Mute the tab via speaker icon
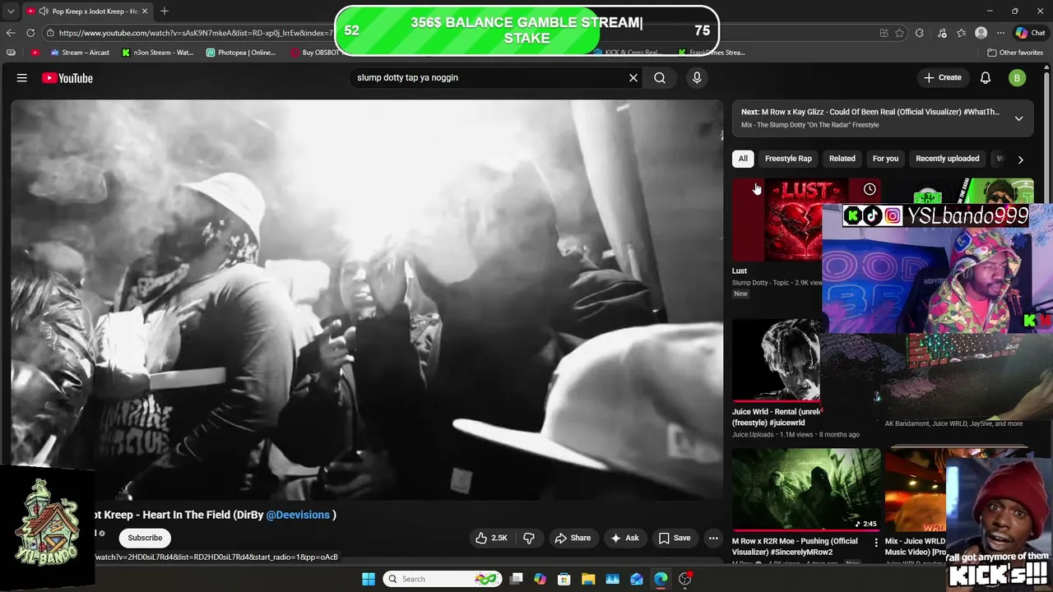Image resolution: width=1053 pixels, height=592 pixels. pos(43,12)
